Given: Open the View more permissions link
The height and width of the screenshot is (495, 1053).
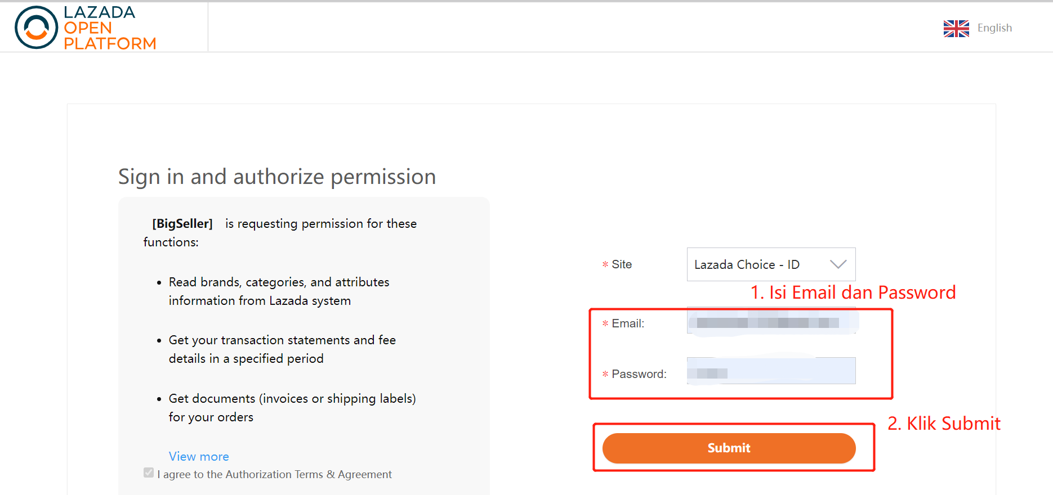Looking at the screenshot, I should pyautogui.click(x=199, y=456).
